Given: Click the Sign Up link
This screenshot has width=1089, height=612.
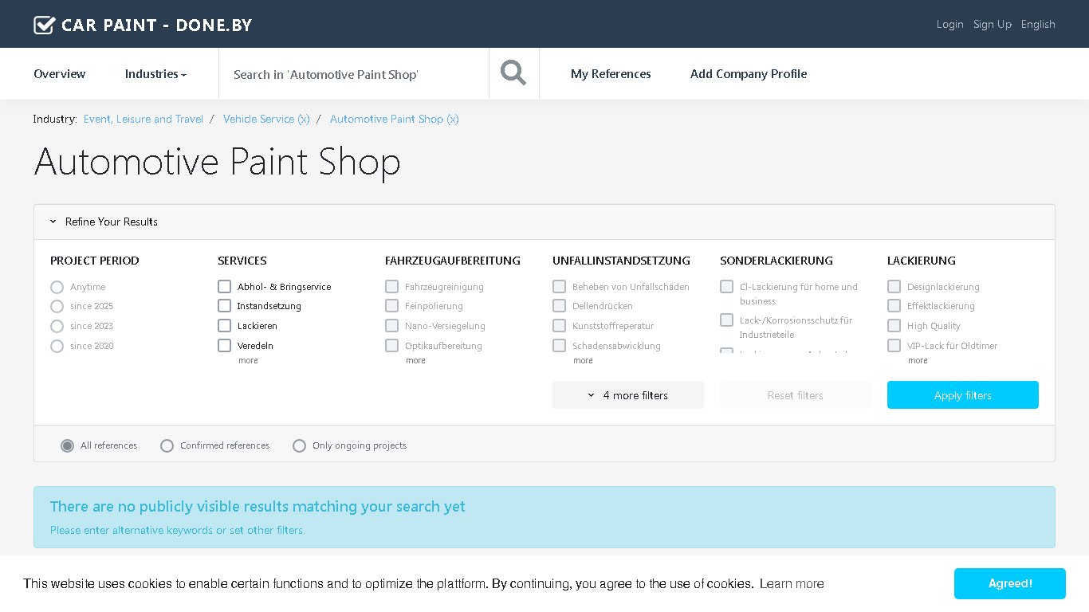Looking at the screenshot, I should [993, 25].
